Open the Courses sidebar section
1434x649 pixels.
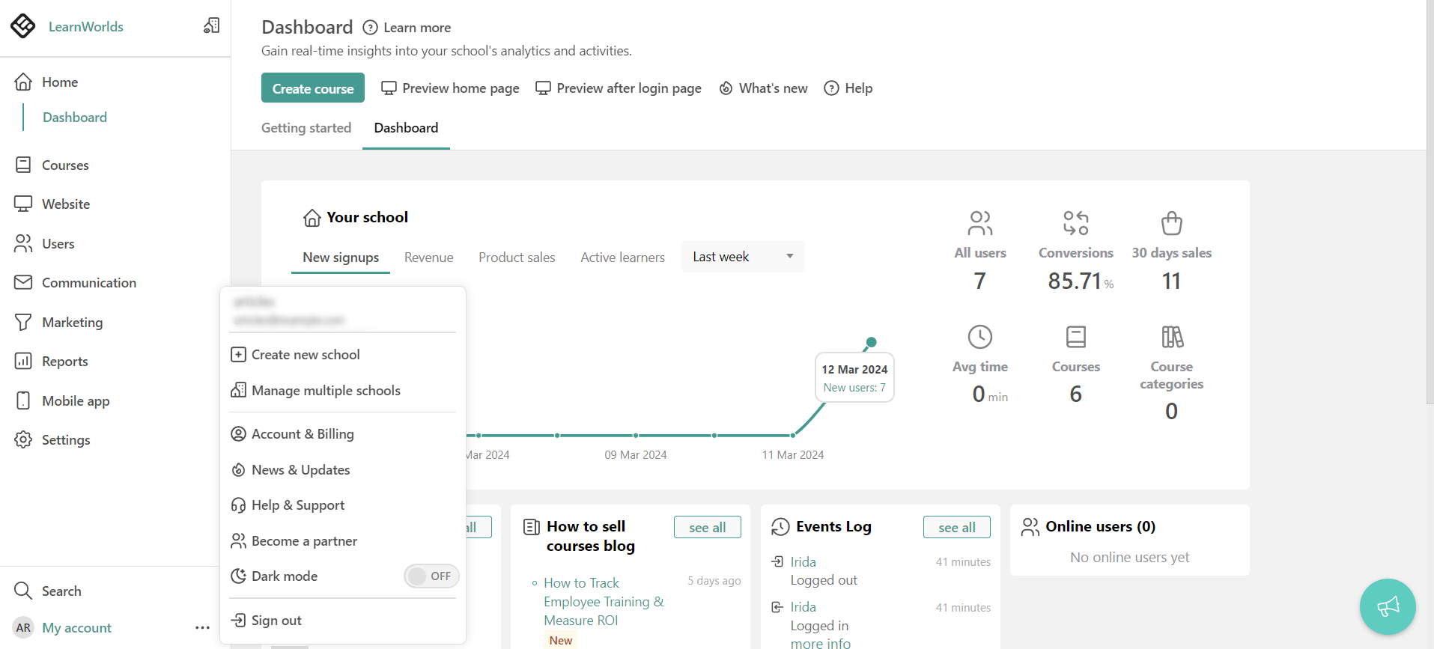65,165
